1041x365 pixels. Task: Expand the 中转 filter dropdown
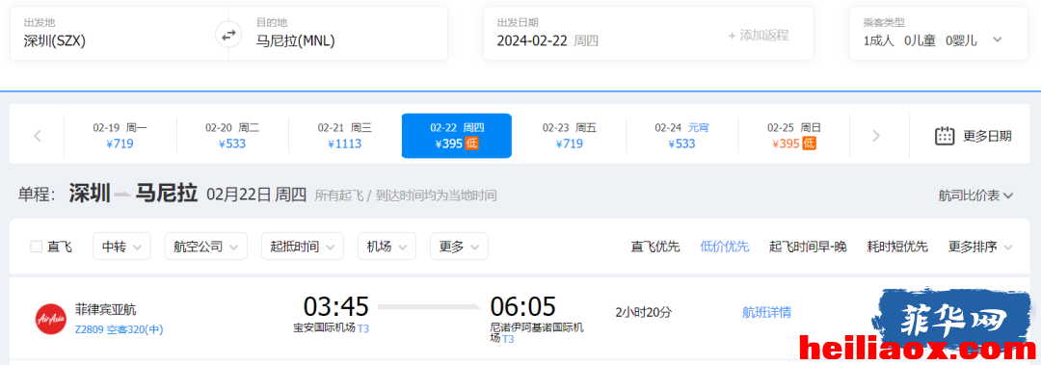pos(121,247)
